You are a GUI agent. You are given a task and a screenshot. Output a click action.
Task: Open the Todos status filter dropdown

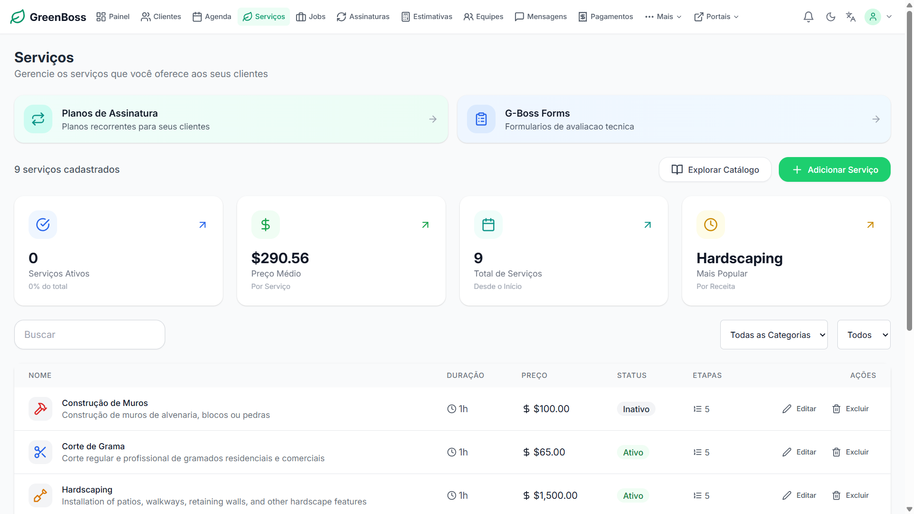[x=864, y=335]
